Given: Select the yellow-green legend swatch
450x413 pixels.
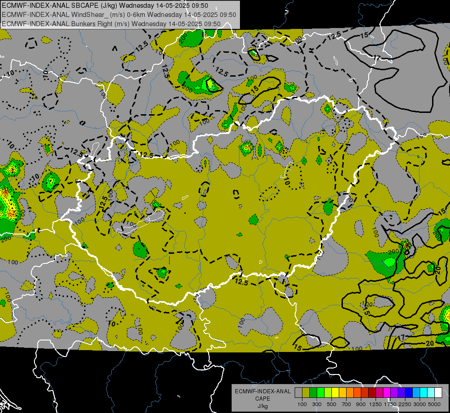Looking at the screenshot, I should [x=328, y=393].
